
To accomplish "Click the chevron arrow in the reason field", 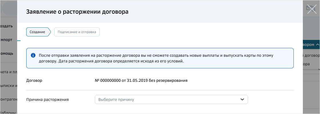I will [x=242, y=99].
